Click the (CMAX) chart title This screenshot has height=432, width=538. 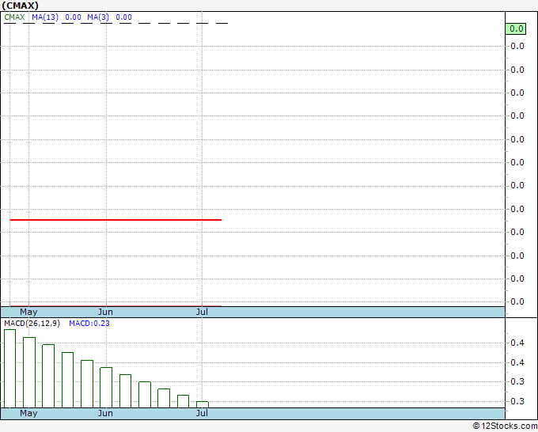click(20, 5)
